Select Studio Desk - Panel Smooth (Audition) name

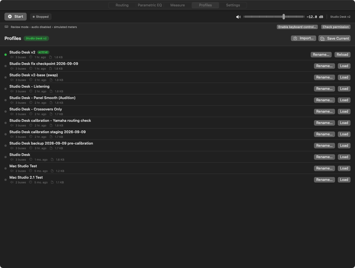pos(42,98)
